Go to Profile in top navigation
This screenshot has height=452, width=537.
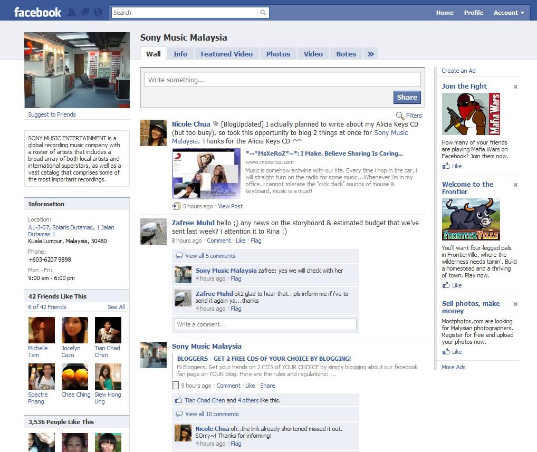click(x=473, y=13)
